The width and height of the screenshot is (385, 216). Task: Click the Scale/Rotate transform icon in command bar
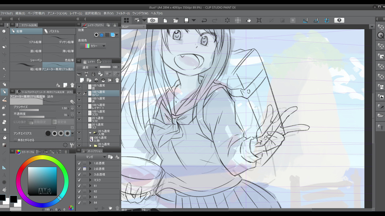pos(259,20)
